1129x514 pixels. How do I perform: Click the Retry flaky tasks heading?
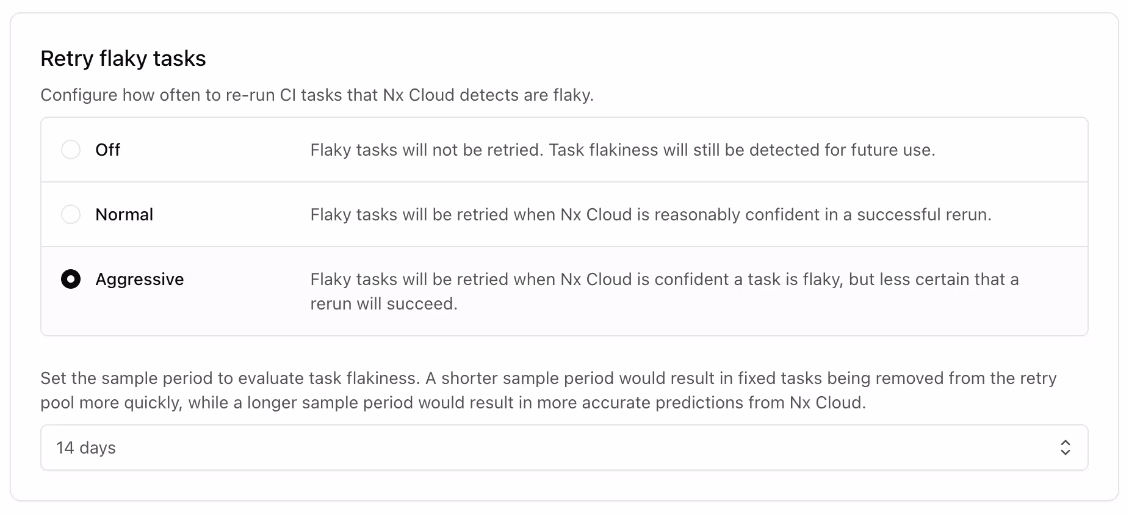[x=123, y=58]
